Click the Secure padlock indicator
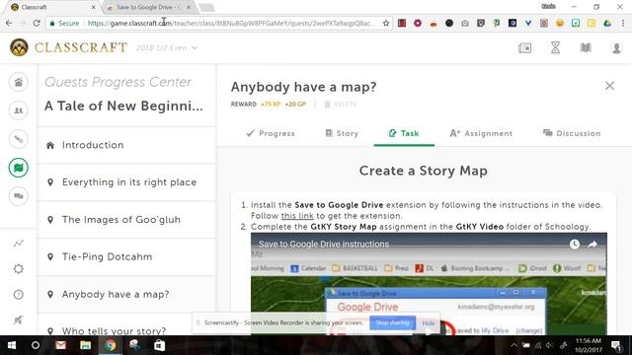632x355 pixels. pos(64,24)
